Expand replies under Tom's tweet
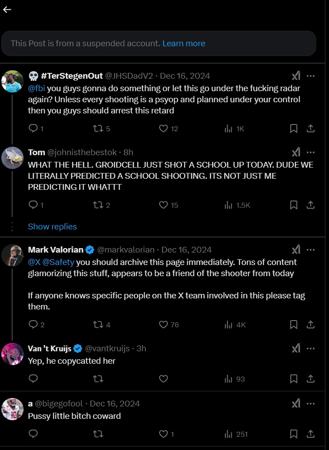 (x=52, y=226)
